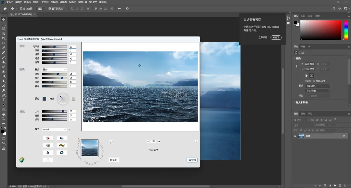351x188 pixels.
Task: Click the blue undo arrow icon in Flood
Action: pyautogui.click(x=48, y=152)
